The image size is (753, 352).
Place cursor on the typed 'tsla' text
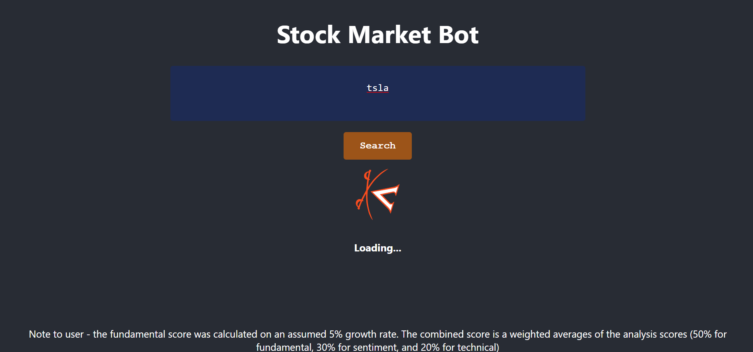click(x=377, y=88)
